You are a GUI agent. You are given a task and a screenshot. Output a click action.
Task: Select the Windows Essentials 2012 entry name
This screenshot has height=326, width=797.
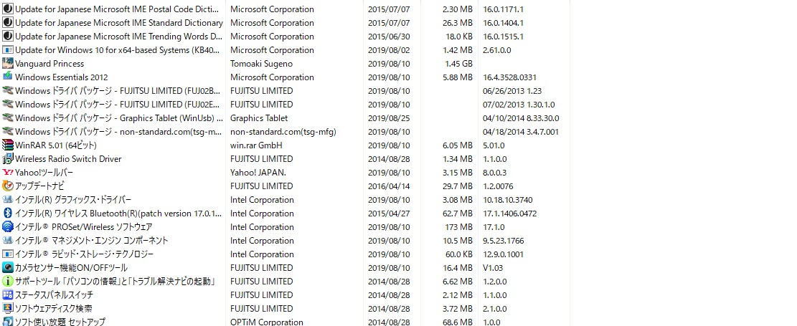62,77
